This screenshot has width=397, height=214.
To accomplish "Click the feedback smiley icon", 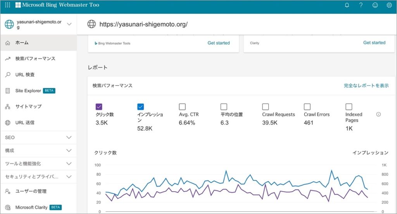I will [375, 5].
